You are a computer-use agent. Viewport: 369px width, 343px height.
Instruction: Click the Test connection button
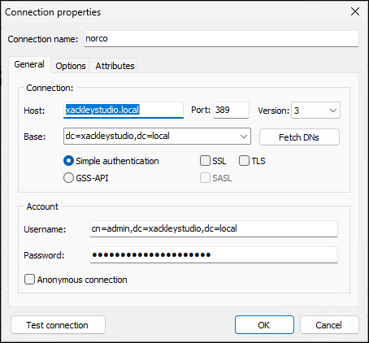58,325
